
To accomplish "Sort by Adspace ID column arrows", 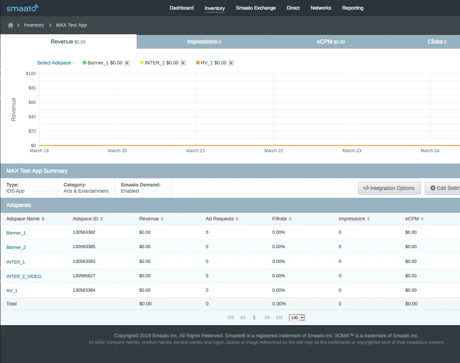I will pos(101,219).
